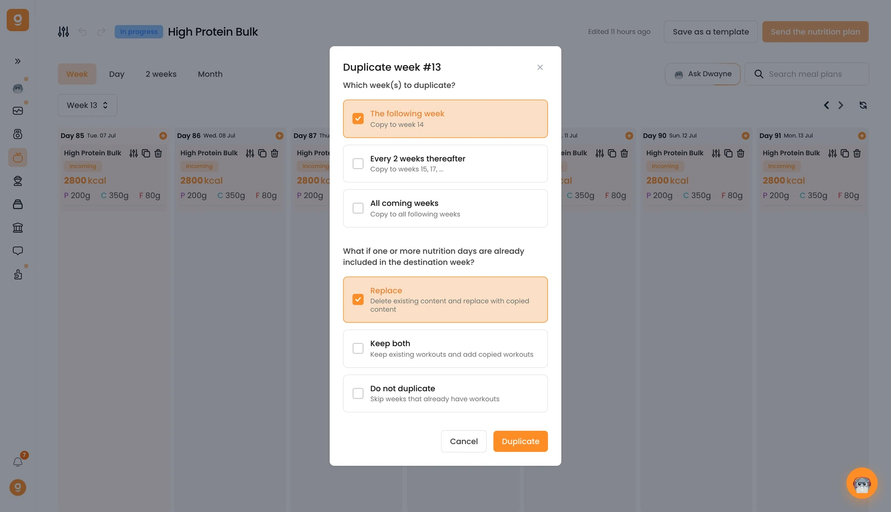Click the refresh sync icon
Screen dimensions: 891x512
click(863, 105)
